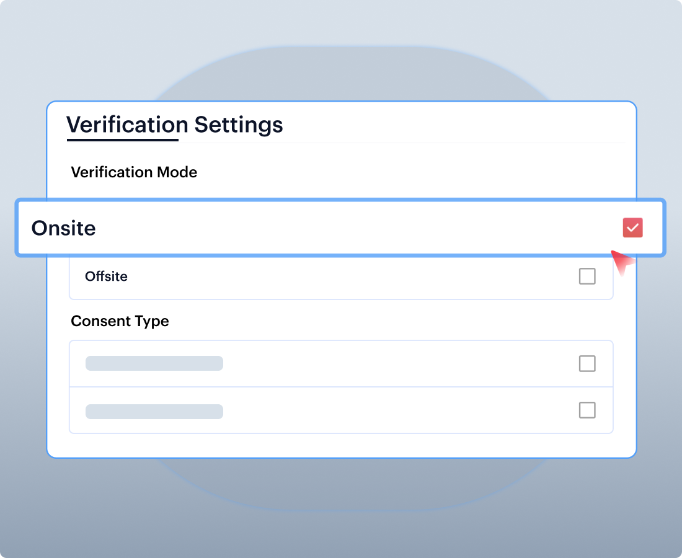Click the second Consent Type placeholder bar
The width and height of the screenshot is (682, 558).
pyautogui.click(x=154, y=411)
